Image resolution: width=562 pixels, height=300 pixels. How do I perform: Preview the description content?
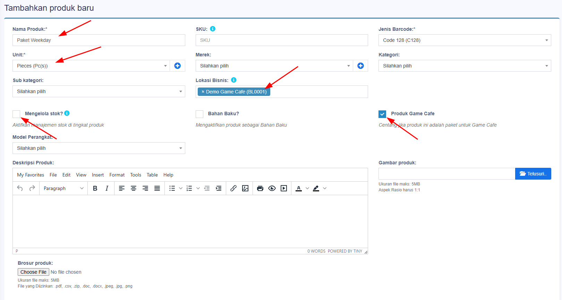(272, 188)
